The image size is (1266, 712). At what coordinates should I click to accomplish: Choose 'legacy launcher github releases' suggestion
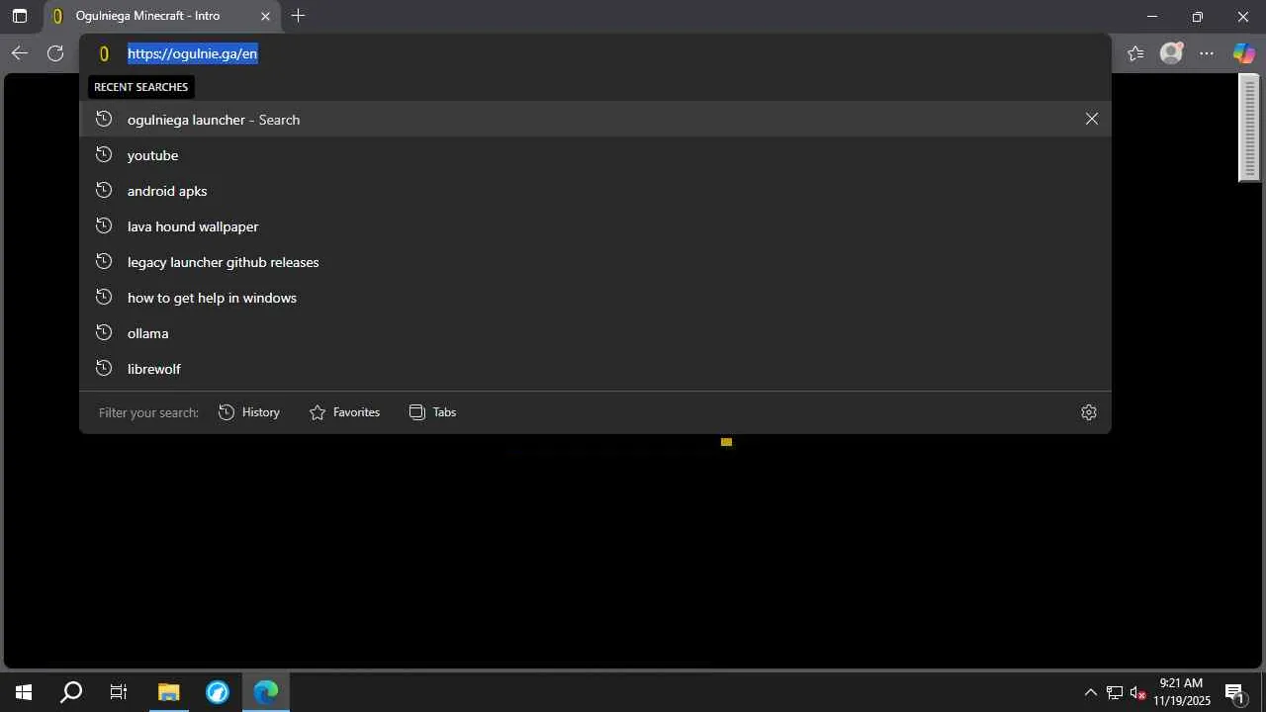click(x=595, y=261)
